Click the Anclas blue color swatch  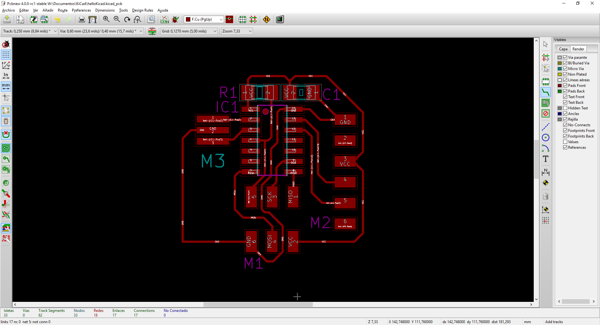(x=560, y=114)
